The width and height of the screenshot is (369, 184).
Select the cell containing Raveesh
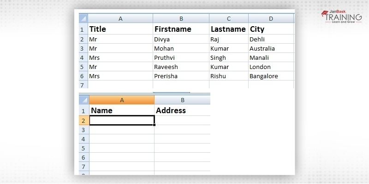click(x=181, y=67)
